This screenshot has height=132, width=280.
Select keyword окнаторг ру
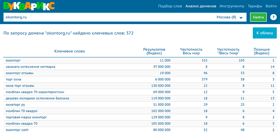pos(15,105)
